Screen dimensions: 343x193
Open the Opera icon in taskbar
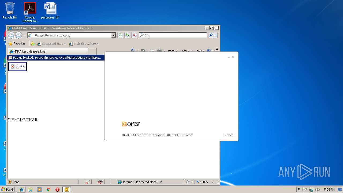pos(57,190)
